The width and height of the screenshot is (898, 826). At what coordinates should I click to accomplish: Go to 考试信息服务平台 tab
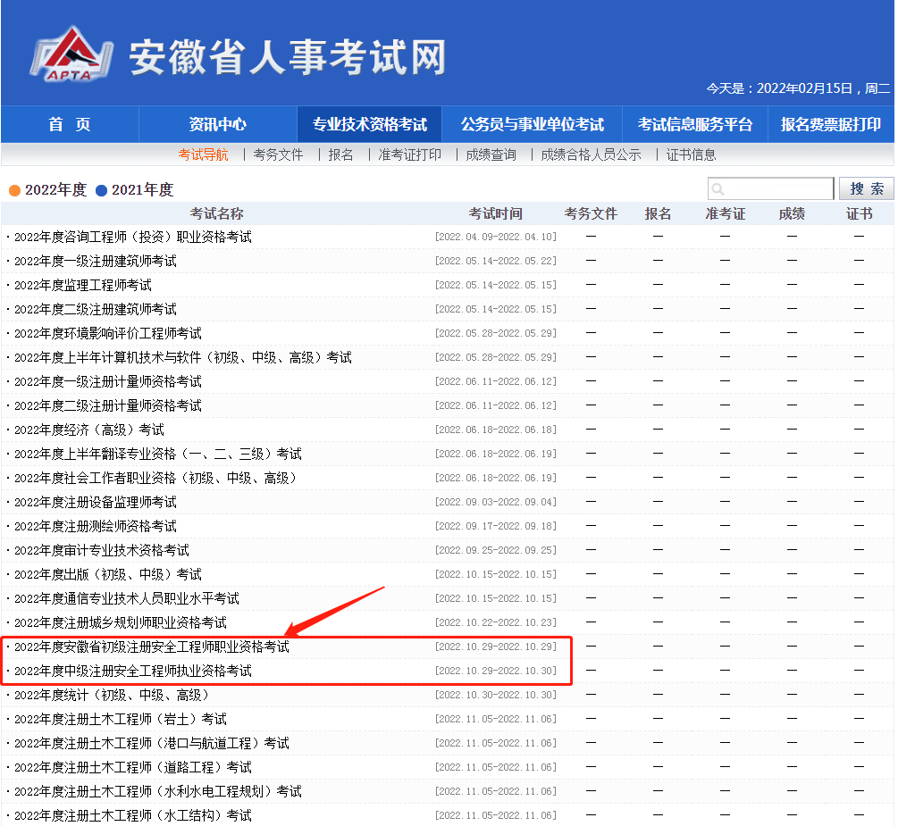(x=694, y=124)
